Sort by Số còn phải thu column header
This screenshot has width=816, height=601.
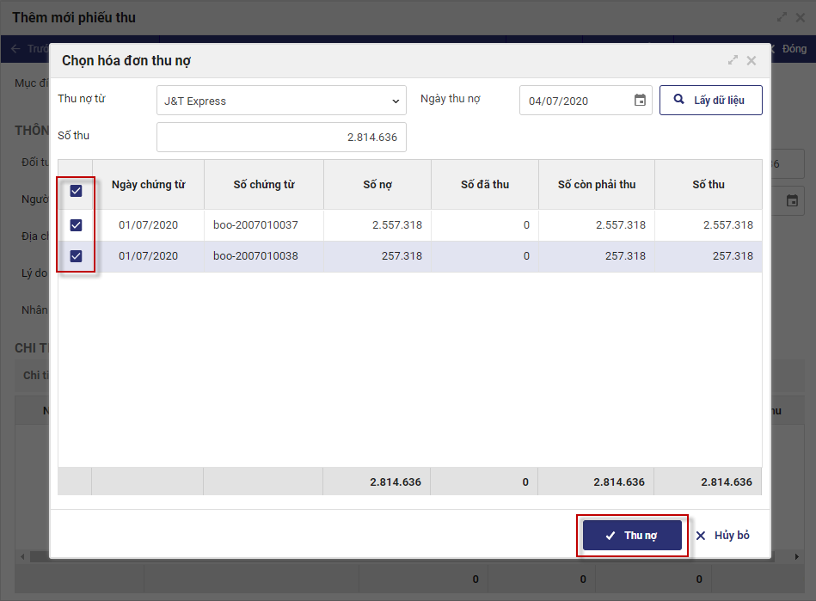(597, 185)
